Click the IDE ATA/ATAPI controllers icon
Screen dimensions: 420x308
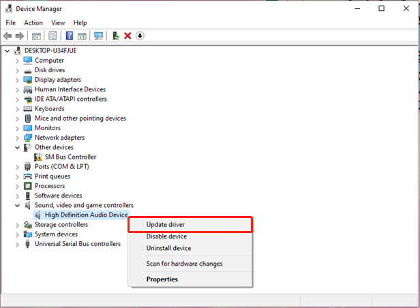[27, 99]
